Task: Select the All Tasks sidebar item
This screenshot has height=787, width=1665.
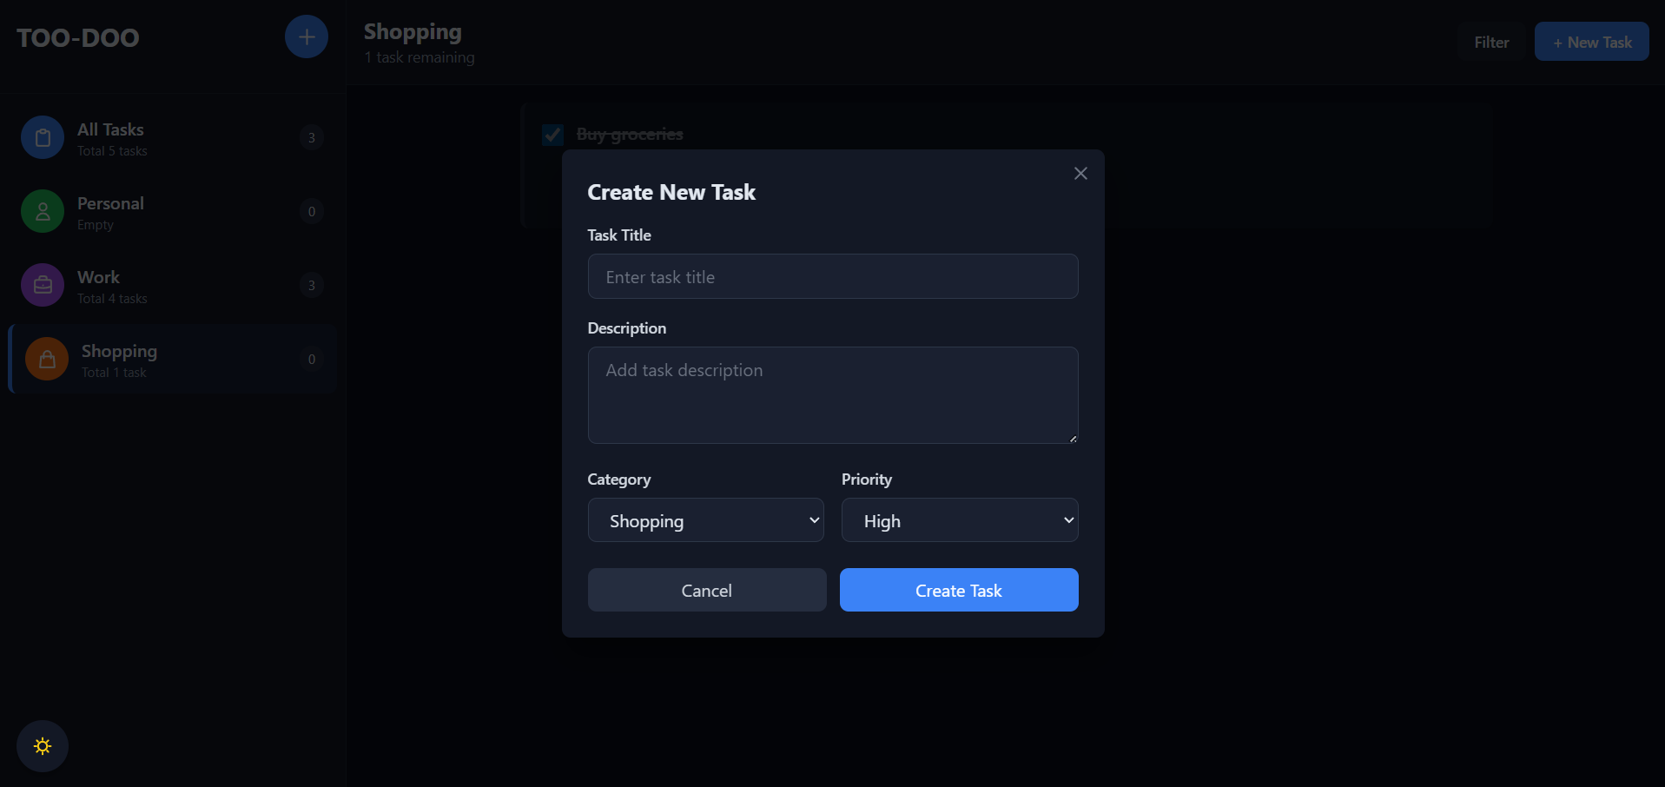Action: click(111, 130)
